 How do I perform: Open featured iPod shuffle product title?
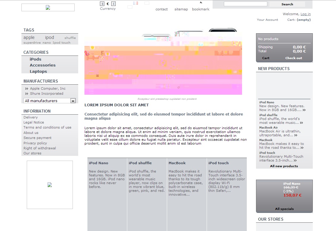(x=140, y=163)
